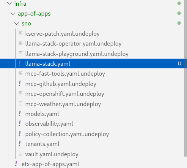The width and height of the screenshot is (187, 168).
Task: Open mcp-weather.yaml.undeploy file
Action: click(x=63, y=104)
